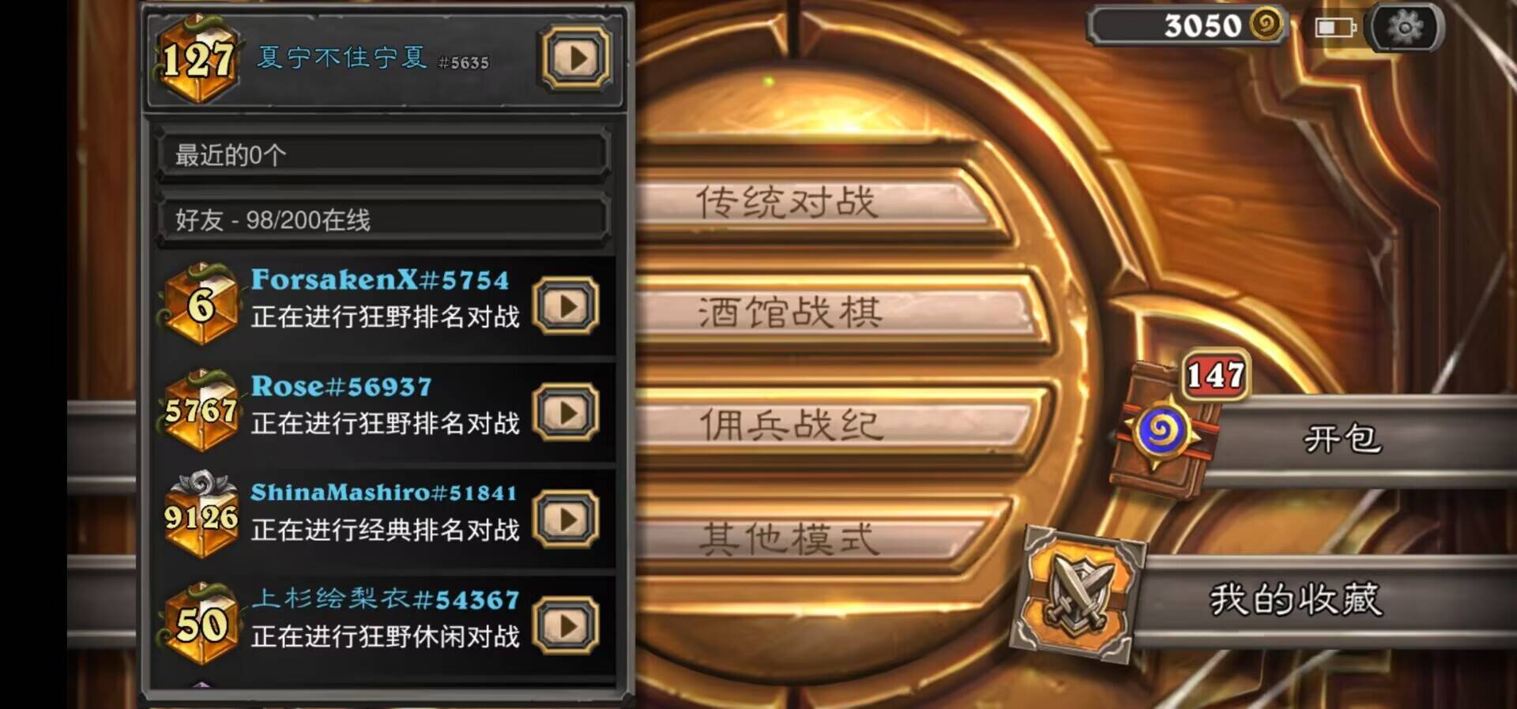Open the crossed swords collection icon
This screenshot has width=1517, height=709.
point(1078,595)
